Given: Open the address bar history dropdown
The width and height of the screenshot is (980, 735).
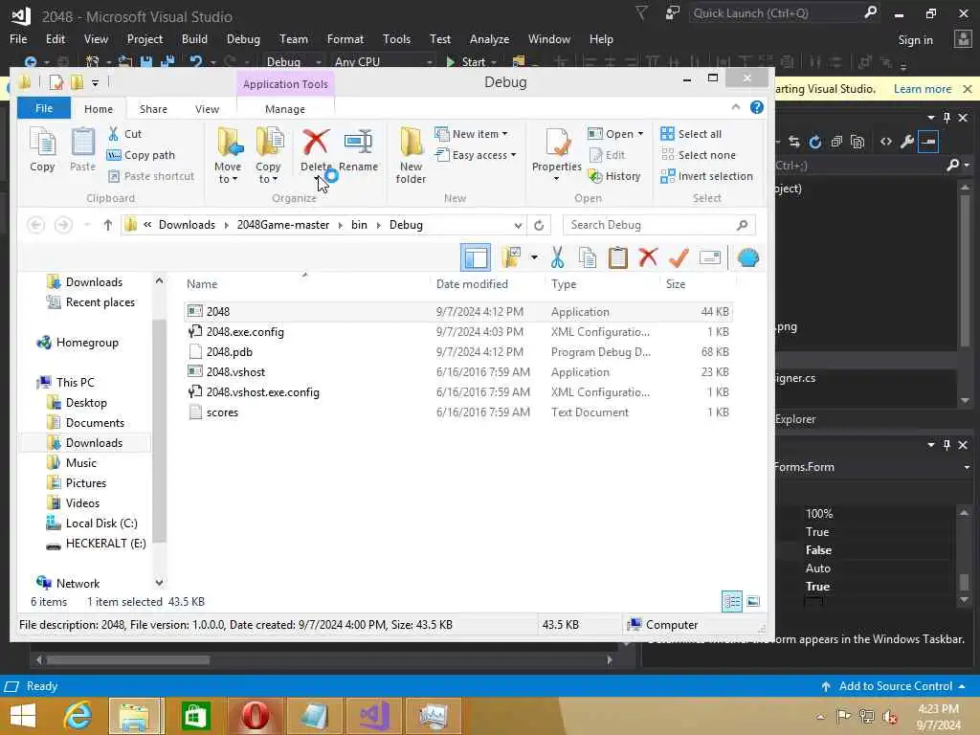Looking at the screenshot, I should [x=518, y=226].
